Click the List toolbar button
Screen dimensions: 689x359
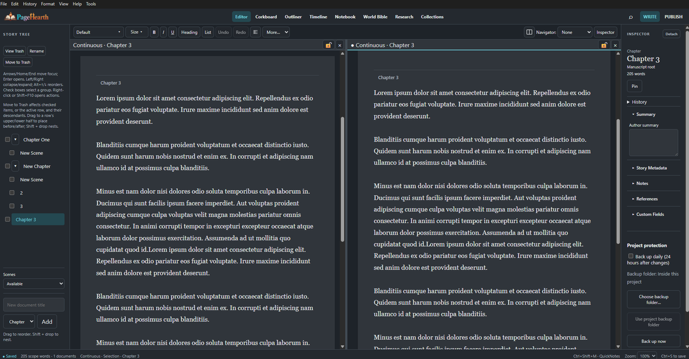click(x=208, y=32)
